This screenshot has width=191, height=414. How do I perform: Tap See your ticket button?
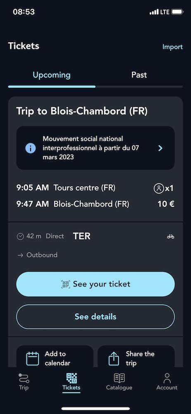95,284
